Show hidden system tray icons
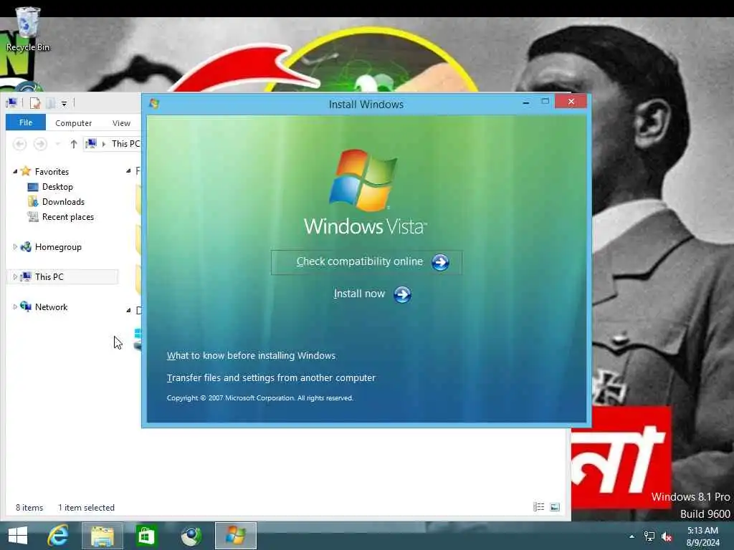The width and height of the screenshot is (734, 550). [x=631, y=536]
